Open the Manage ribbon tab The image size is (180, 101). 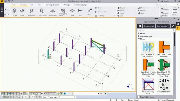point(67,5)
